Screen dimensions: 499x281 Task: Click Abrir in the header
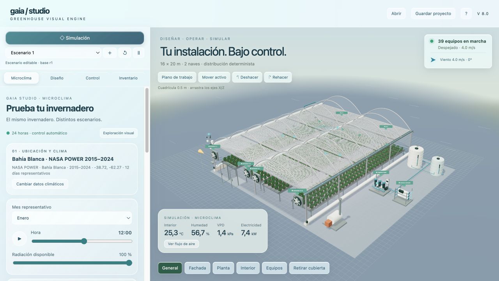tap(396, 13)
